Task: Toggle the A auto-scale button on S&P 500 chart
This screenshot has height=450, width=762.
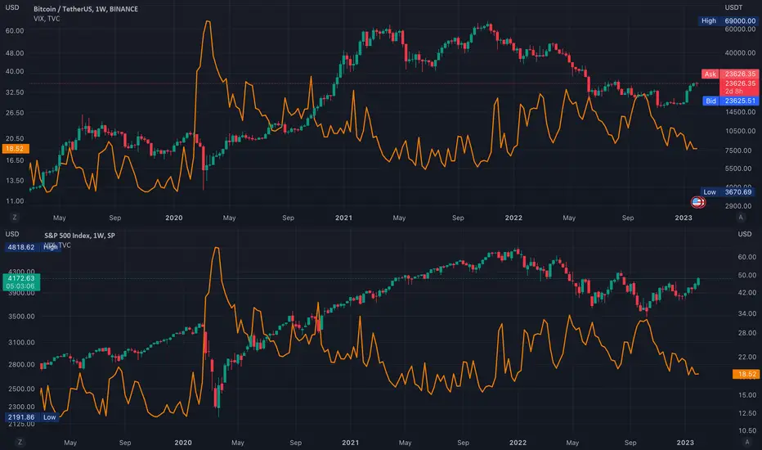Action: coord(747,442)
